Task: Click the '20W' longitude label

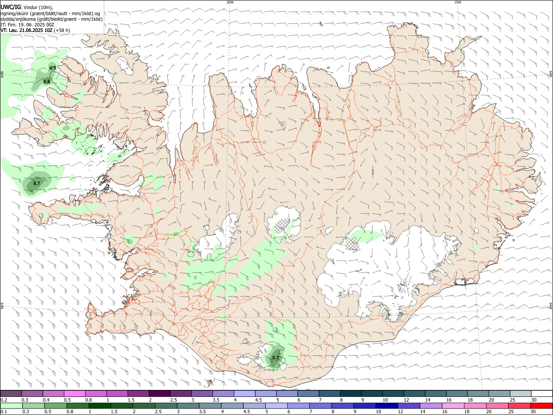Action: tap(230, 2)
